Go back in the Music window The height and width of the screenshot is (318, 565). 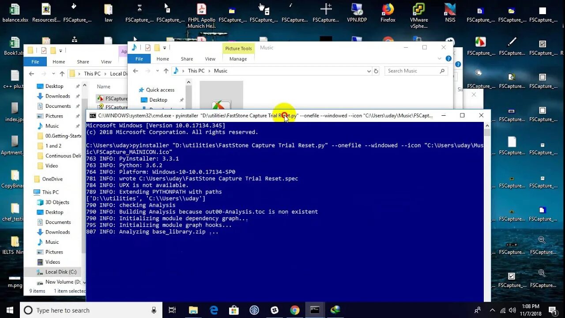point(136,71)
